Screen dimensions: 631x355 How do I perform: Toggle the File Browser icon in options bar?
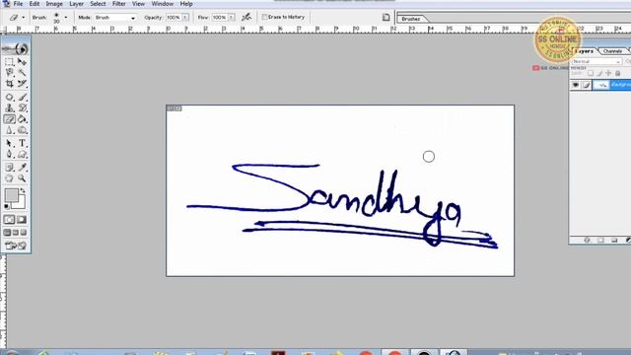pos(386,18)
